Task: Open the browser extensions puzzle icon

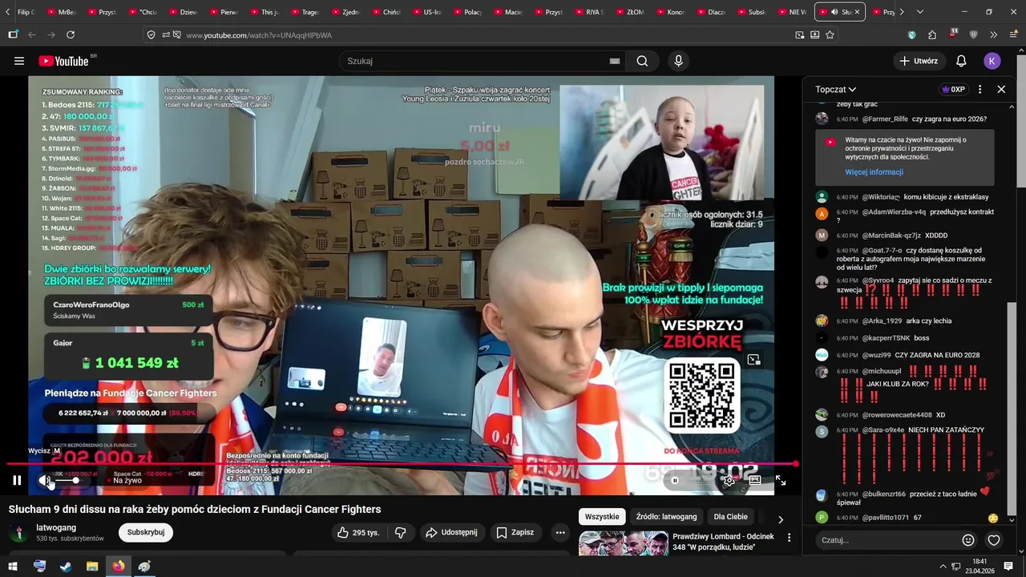Action: point(932,34)
